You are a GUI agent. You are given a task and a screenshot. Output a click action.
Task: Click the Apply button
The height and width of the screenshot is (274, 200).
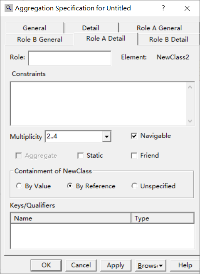116,265
